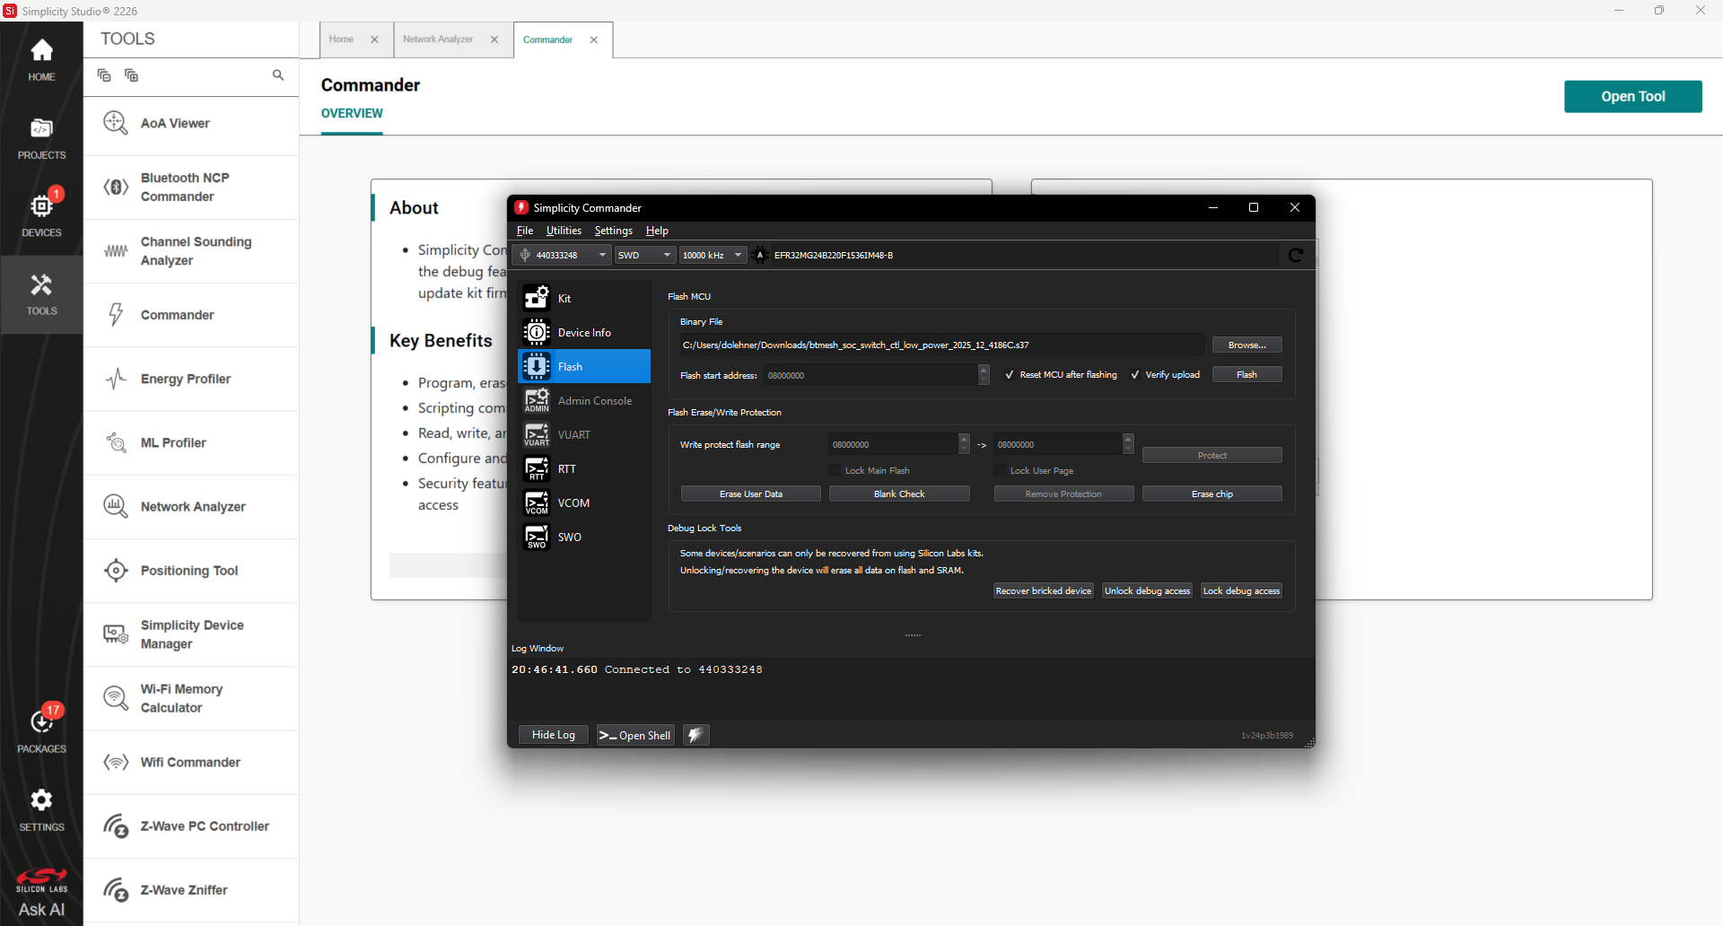Screen dimensions: 1723x926
Task: Open the Kit section icon in Commander
Action: [537, 298]
